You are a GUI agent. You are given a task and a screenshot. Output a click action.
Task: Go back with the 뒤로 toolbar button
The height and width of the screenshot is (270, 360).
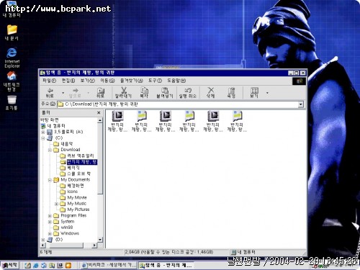pos(50,93)
